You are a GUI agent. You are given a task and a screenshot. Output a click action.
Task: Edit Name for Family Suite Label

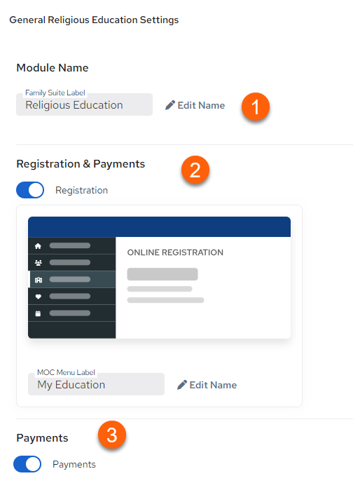[195, 105]
